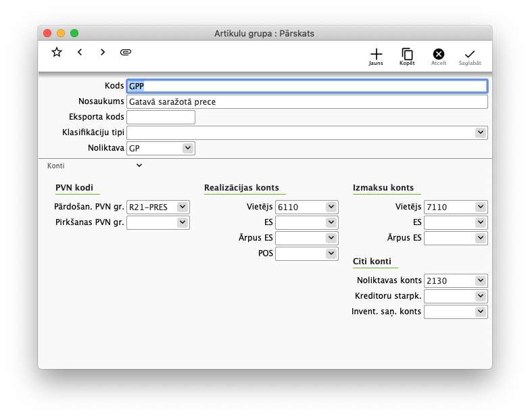This screenshot has width=530, height=419.
Task: Open Pārdošan. PVN gr. dropdown
Action: click(183, 207)
